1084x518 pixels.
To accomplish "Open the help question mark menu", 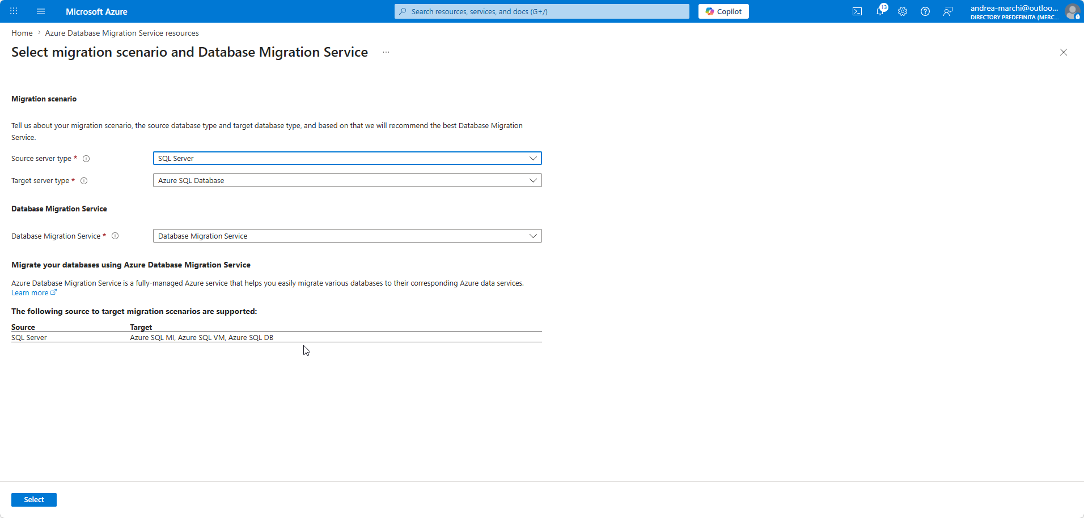I will tap(925, 11).
